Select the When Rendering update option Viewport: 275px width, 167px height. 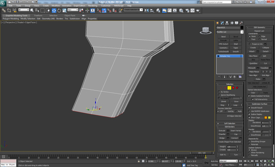point(249,153)
